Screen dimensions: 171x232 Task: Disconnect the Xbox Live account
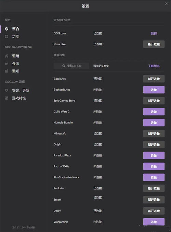(x=154, y=44)
